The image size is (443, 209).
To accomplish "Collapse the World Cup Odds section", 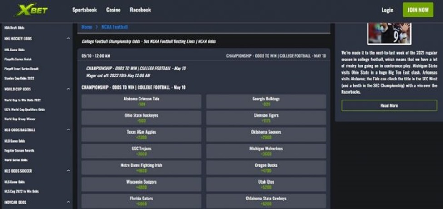I will tap(68, 89).
